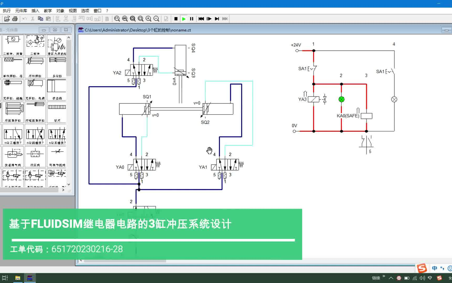The height and width of the screenshot is (283, 452).
Task: Click the 链接 label in the taskbar
Action: [376, 278]
